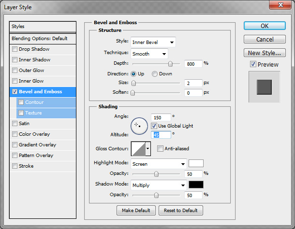Click the style preview thumbnail
295x229 pixels.
(x=264, y=87)
